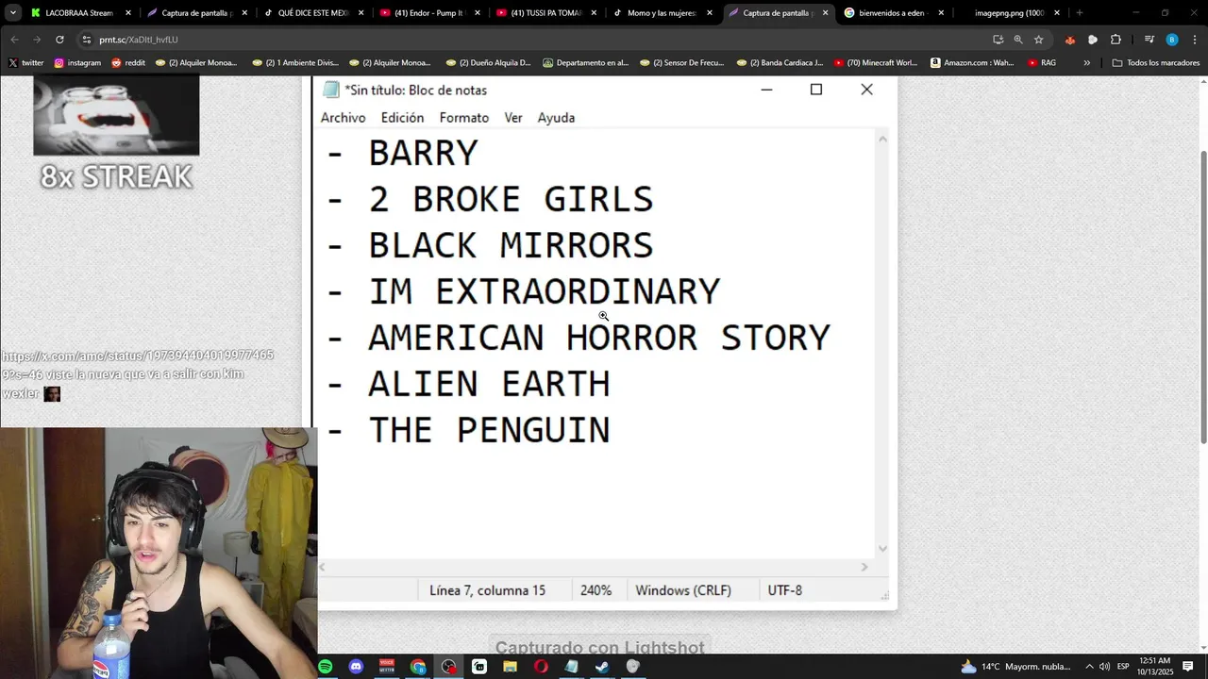Open Discord from the taskbar
The width and height of the screenshot is (1208, 679).
[356, 667]
